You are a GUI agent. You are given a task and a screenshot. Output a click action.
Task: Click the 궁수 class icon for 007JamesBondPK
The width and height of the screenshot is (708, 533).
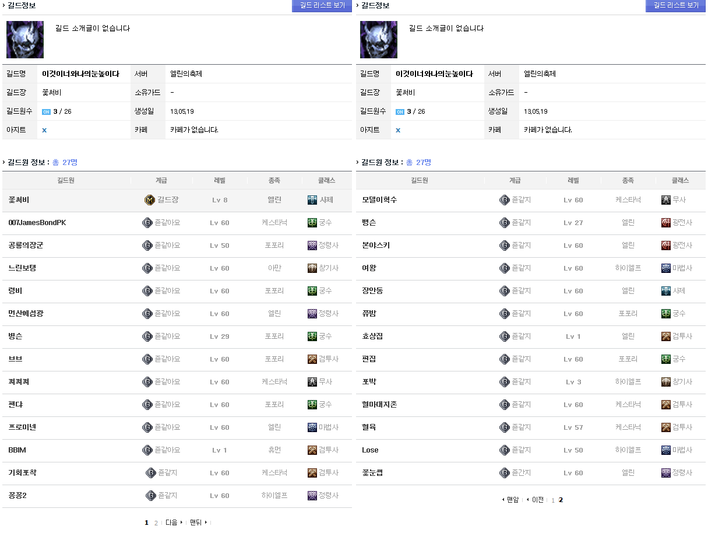[x=312, y=223]
